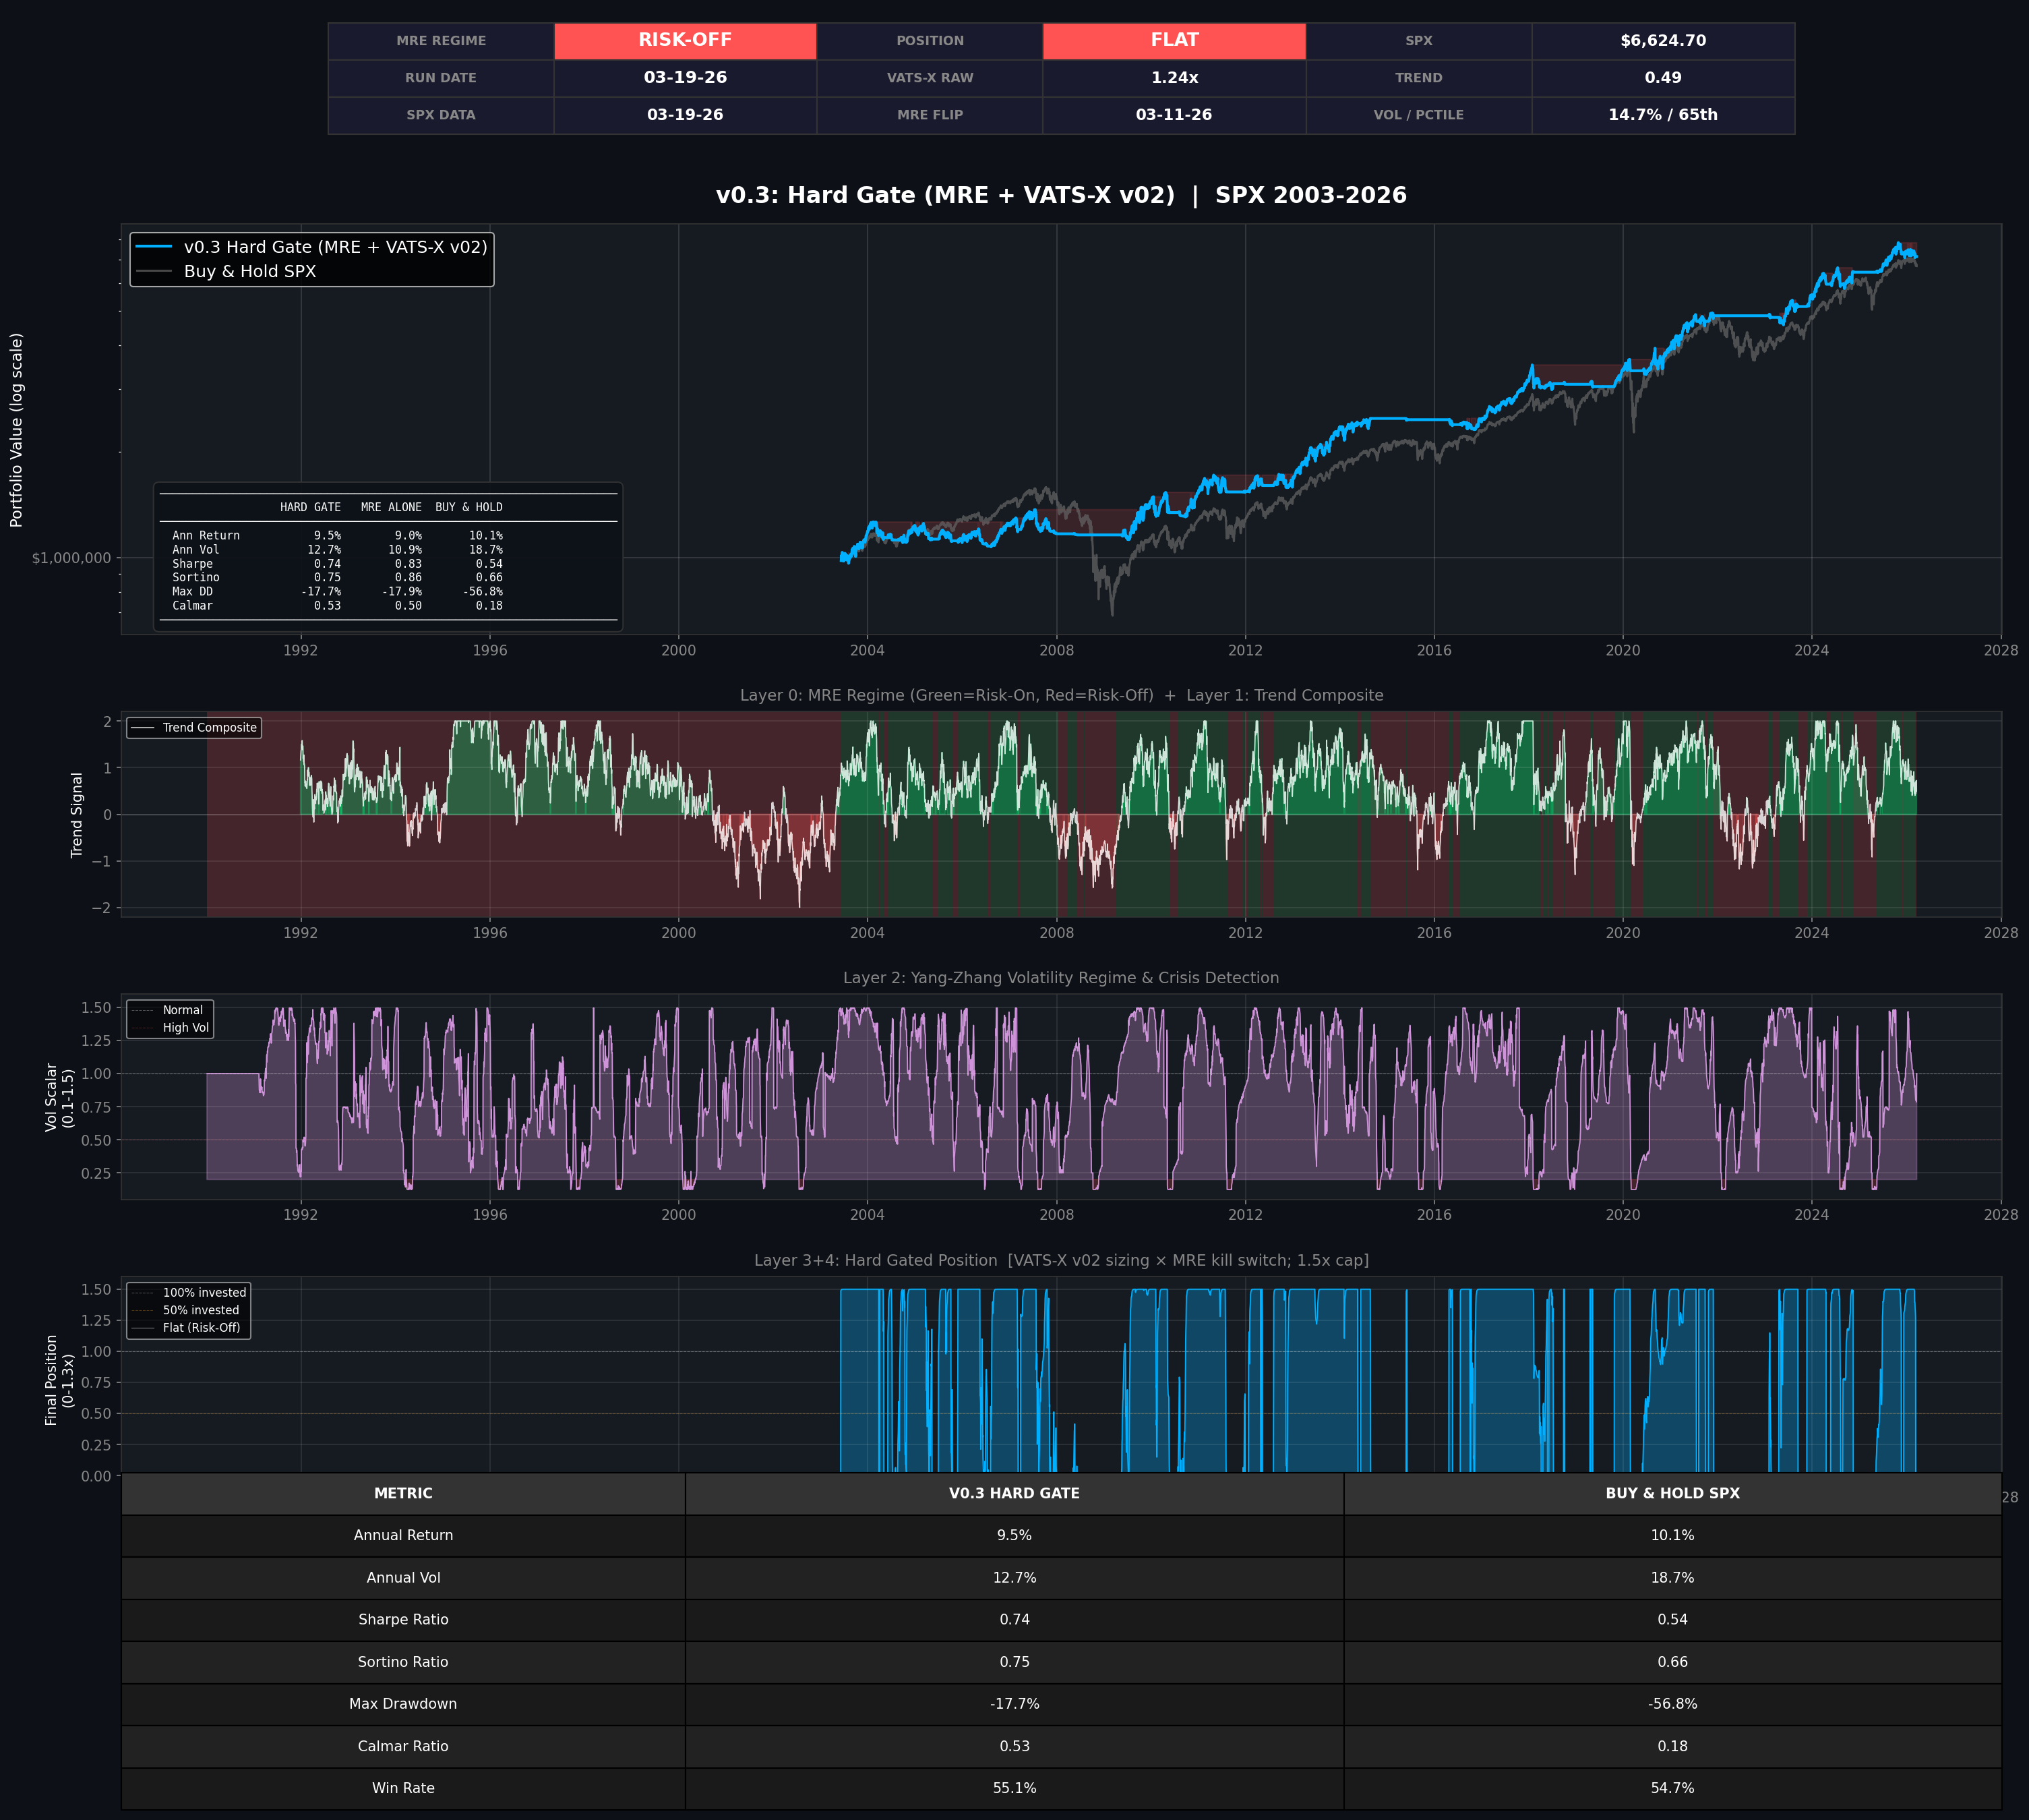This screenshot has width=2029, height=1820.
Task: Click the Max Drawdown row label
Action: [403, 1704]
